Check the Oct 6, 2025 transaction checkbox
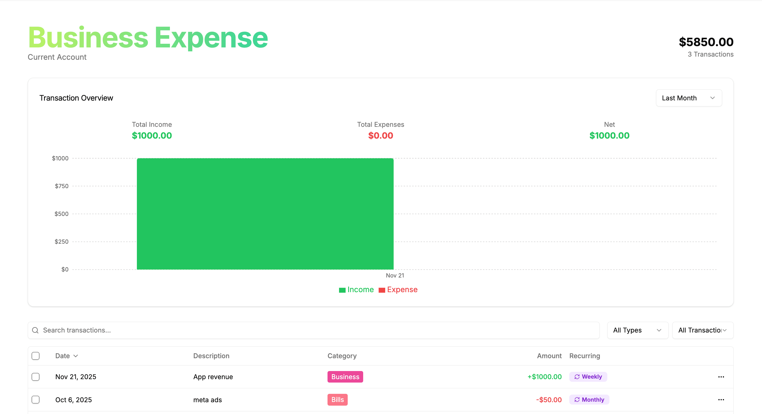The height and width of the screenshot is (414, 762). click(35, 400)
